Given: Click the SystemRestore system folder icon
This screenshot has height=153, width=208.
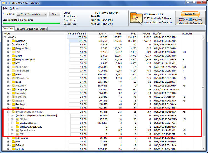Looking at the screenshot, I should click(17, 130).
